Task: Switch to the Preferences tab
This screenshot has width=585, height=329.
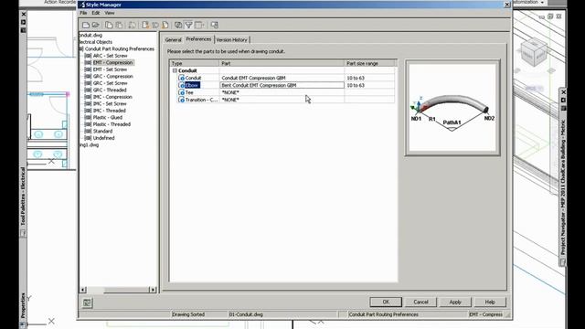Action: [x=198, y=39]
